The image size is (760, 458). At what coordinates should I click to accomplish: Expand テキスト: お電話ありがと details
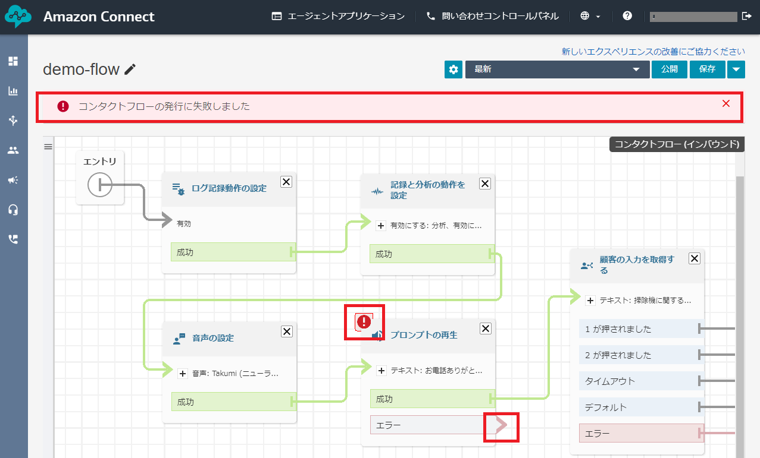pyautogui.click(x=381, y=370)
